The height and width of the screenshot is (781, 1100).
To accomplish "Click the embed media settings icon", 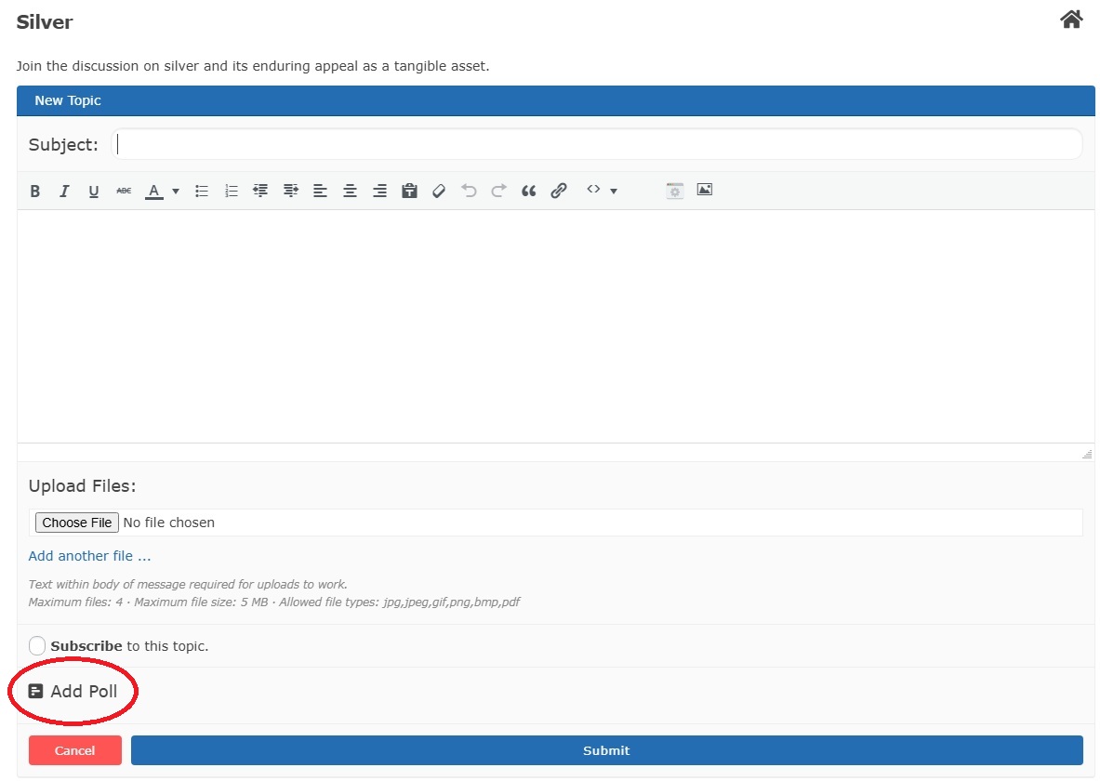I will click(x=675, y=191).
